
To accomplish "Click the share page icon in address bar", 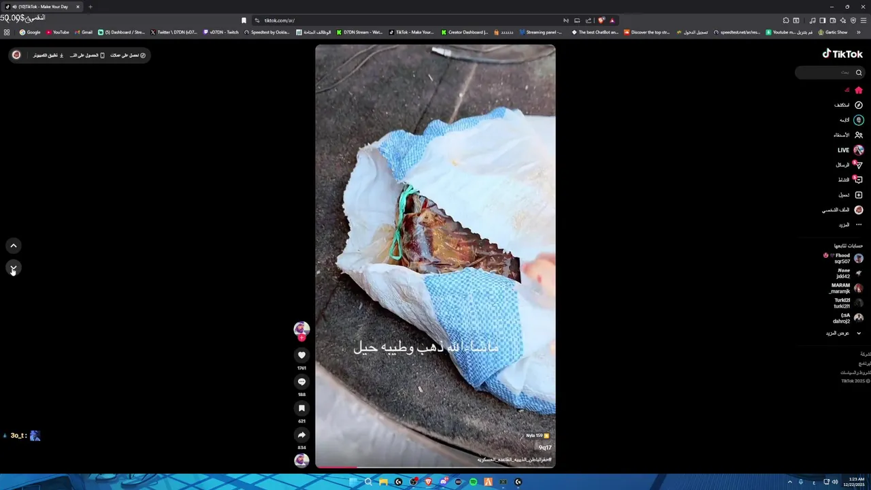I will [x=589, y=20].
